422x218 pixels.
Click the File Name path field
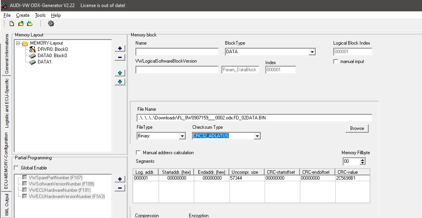[x=255, y=118]
